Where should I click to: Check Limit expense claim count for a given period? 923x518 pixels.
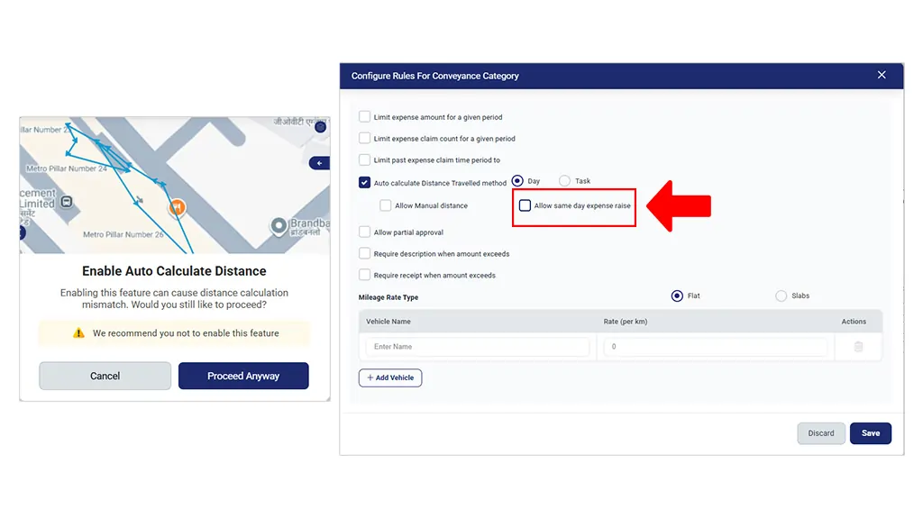(x=364, y=139)
